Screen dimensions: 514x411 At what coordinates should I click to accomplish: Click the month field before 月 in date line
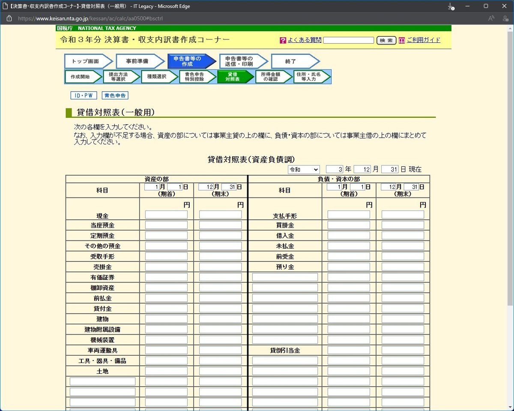click(x=362, y=169)
